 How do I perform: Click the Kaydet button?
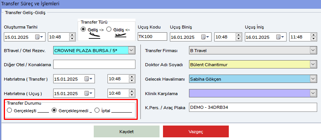[x=127, y=132]
